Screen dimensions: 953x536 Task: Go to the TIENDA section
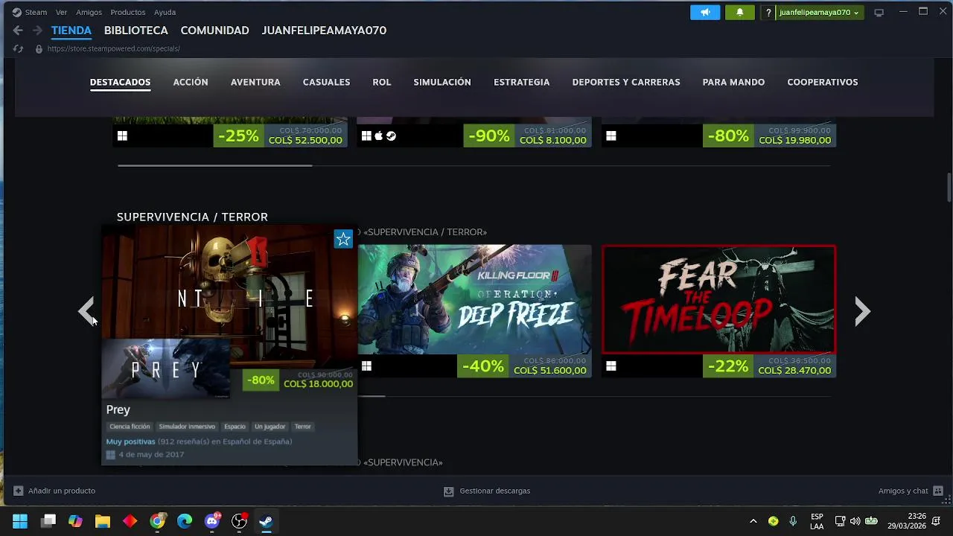tap(71, 31)
